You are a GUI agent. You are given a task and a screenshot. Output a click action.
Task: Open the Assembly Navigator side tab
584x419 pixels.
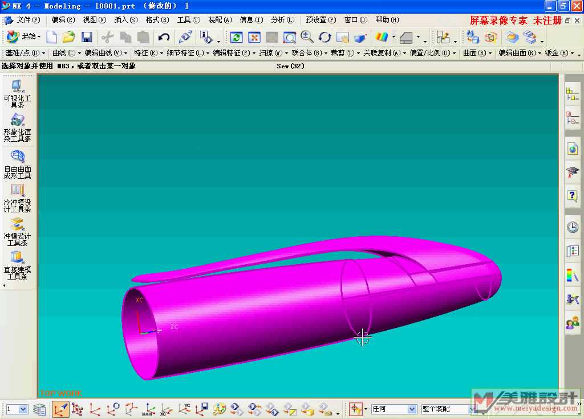pyautogui.click(x=573, y=95)
